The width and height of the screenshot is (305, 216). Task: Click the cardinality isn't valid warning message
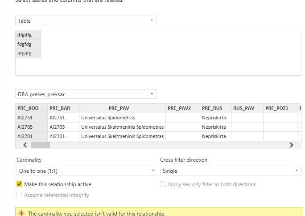pos(97,213)
